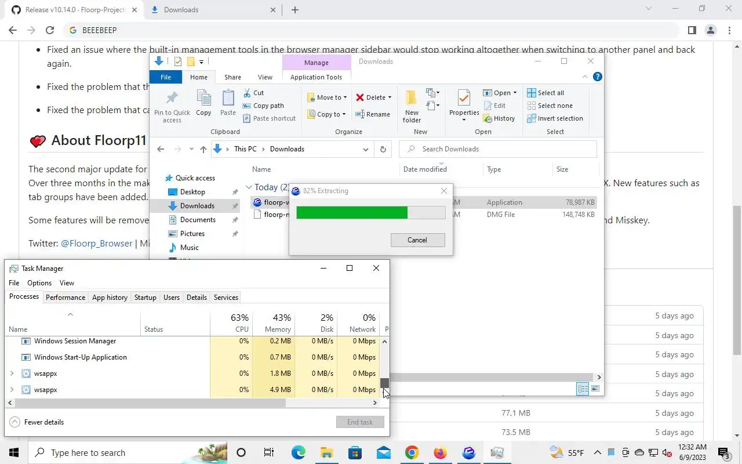Open the notifications action center

[723, 452]
